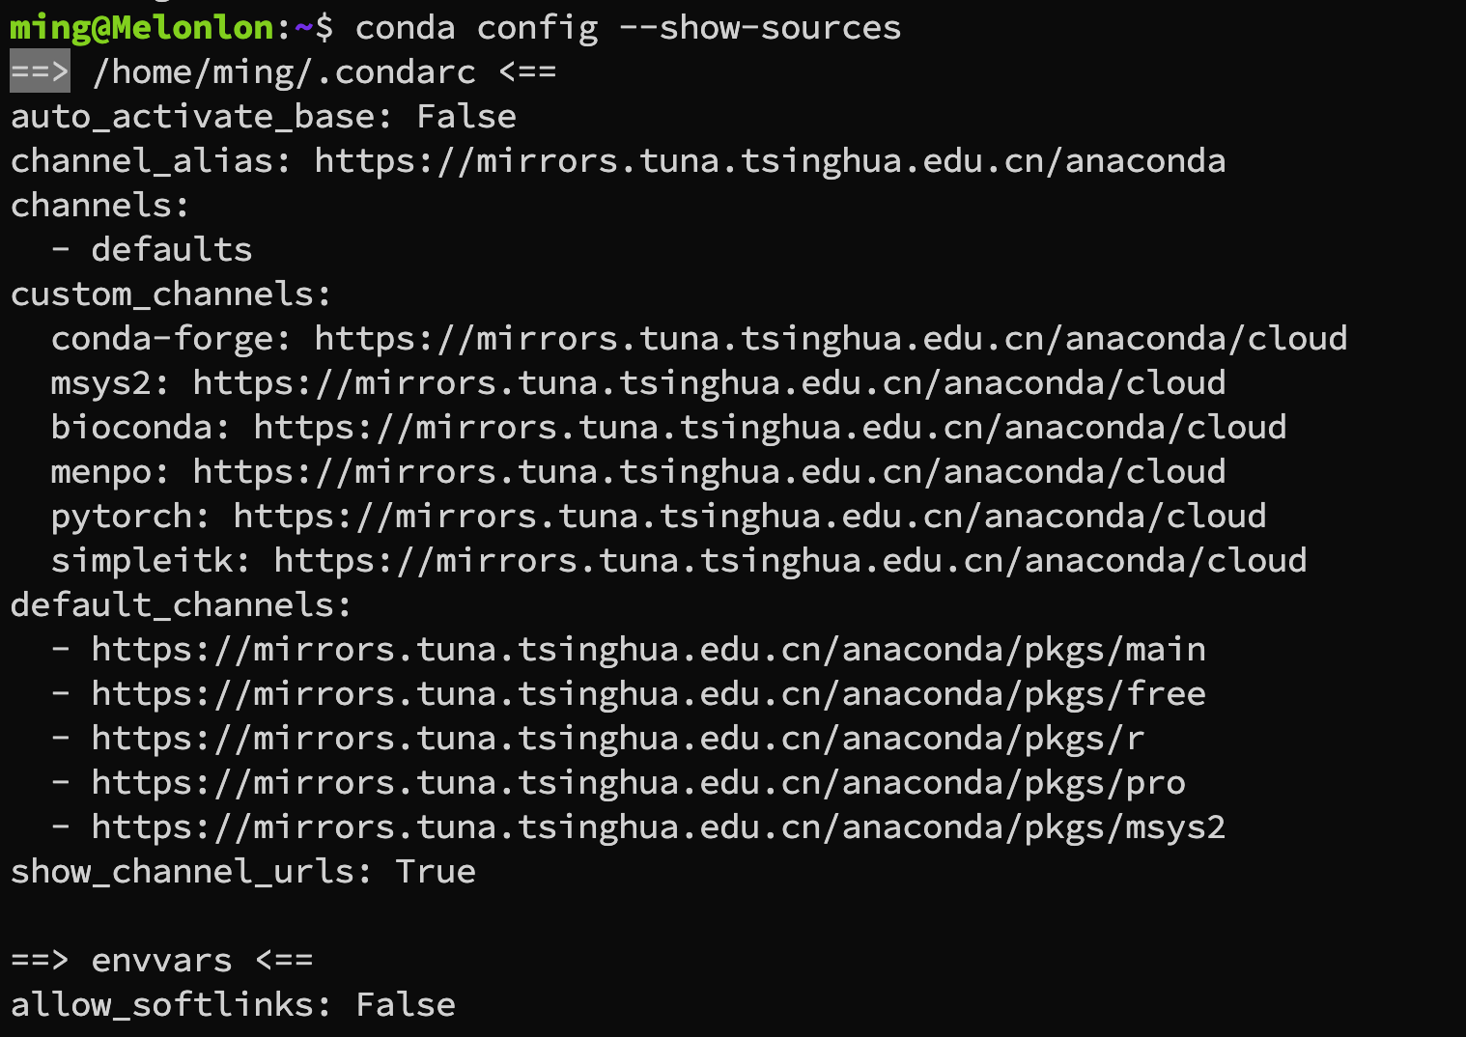Click the highlighted ==> cursor block

click(40, 71)
